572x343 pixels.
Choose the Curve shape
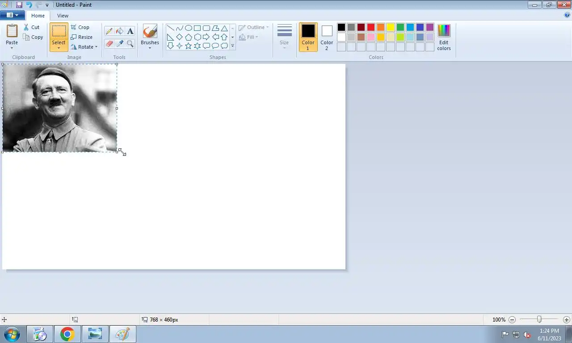[x=179, y=28]
